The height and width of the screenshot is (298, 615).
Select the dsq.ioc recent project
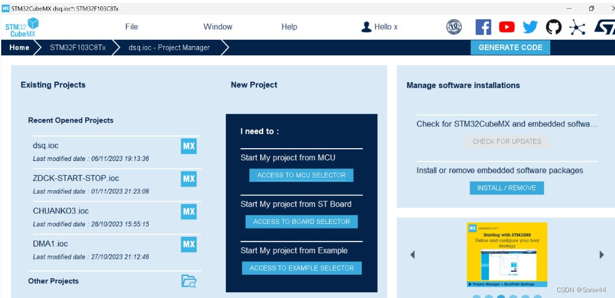(117, 152)
